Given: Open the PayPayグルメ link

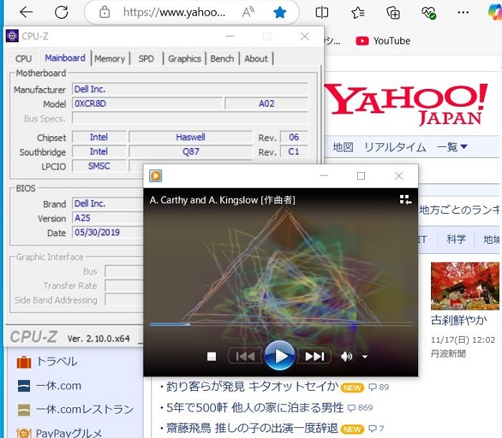Looking at the screenshot, I should point(69,433).
